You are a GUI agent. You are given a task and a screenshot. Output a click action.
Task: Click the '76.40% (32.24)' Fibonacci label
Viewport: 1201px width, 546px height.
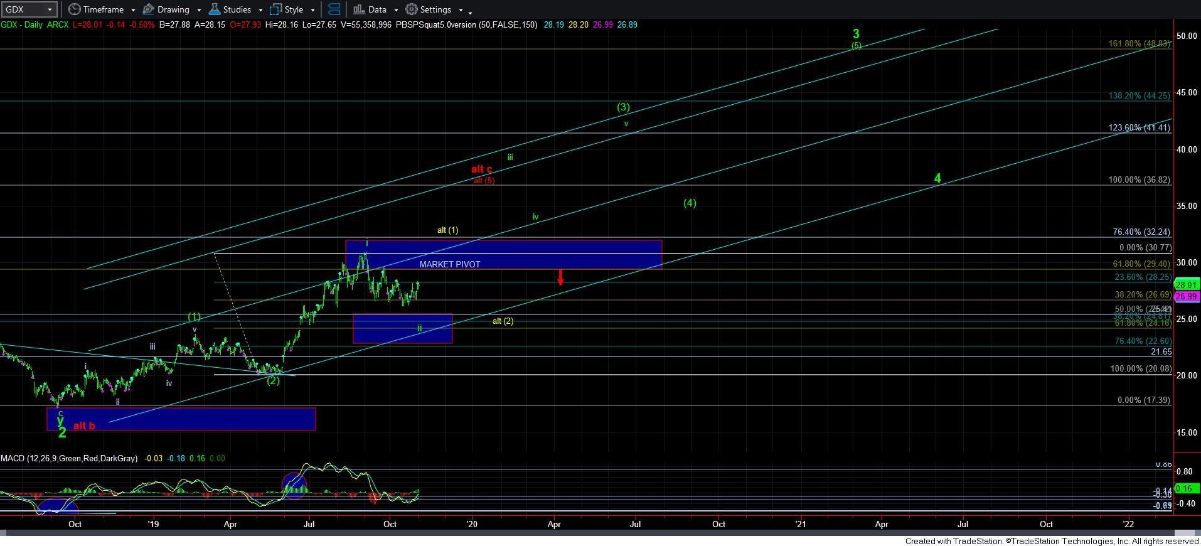[1142, 232]
